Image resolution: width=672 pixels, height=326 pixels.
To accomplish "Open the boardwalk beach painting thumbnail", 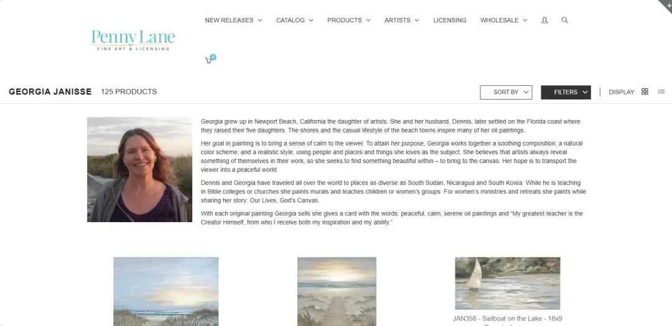I will point(337,291).
